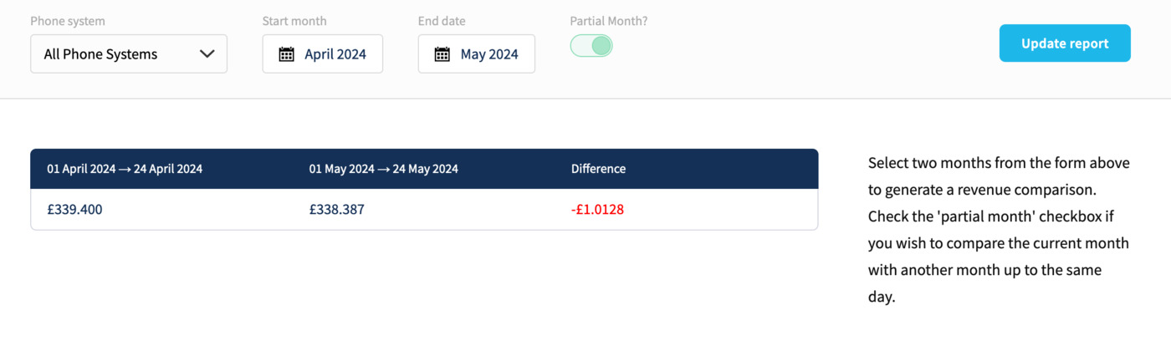
Task: Open the All Phone Systems dropdown
Action: click(129, 53)
